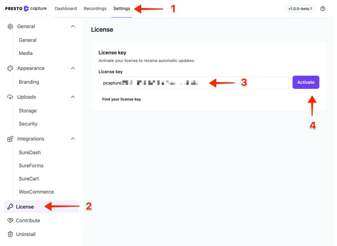Screen dimensions: 337x246
Task: Open Media settings
Action: 26,53
